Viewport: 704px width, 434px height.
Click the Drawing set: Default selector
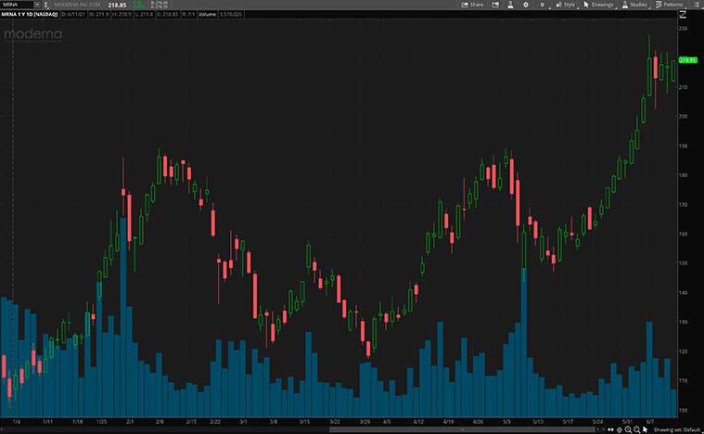[678, 430]
